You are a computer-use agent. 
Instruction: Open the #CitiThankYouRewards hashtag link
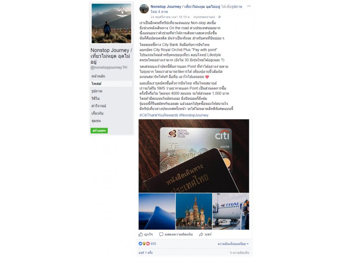click(x=159, y=115)
